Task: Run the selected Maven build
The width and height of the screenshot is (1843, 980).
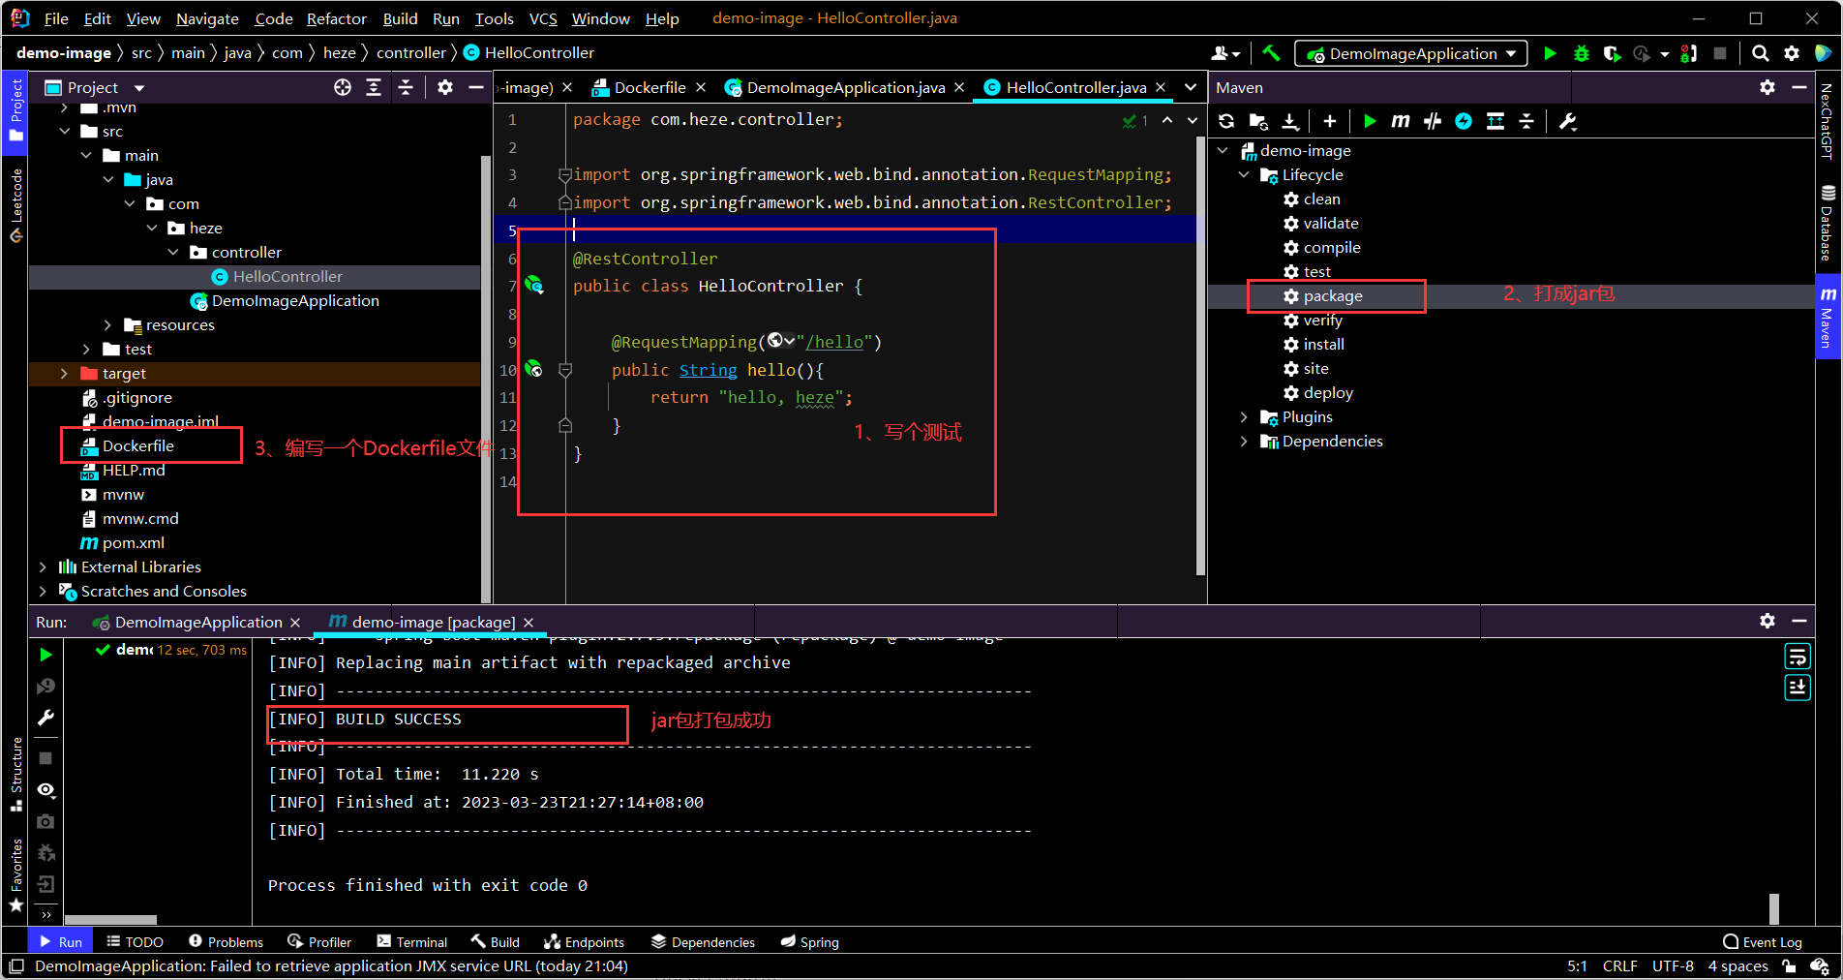Action: click(x=1370, y=121)
